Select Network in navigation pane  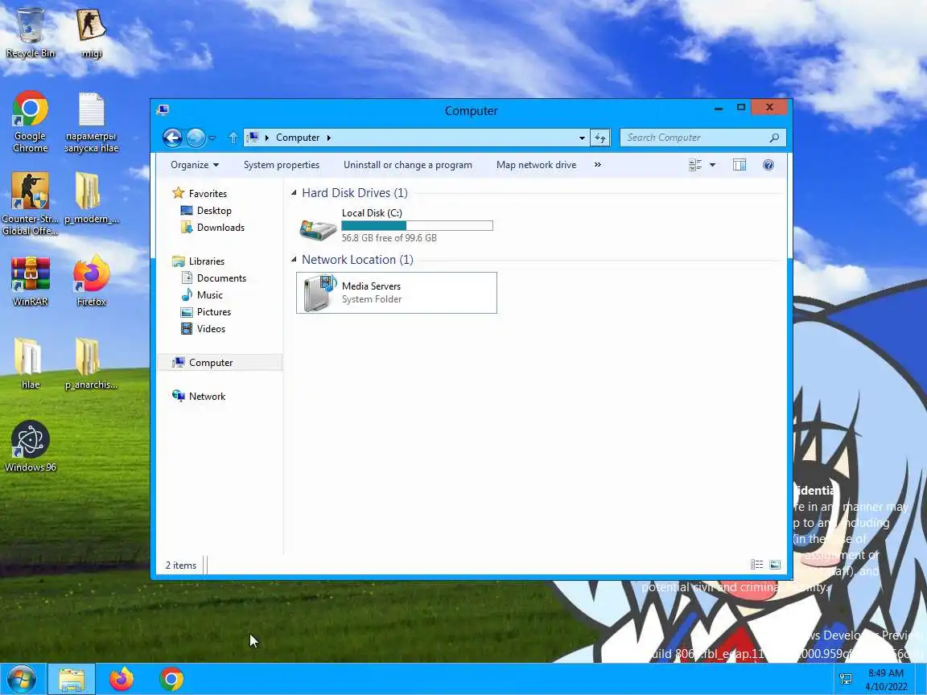click(207, 397)
